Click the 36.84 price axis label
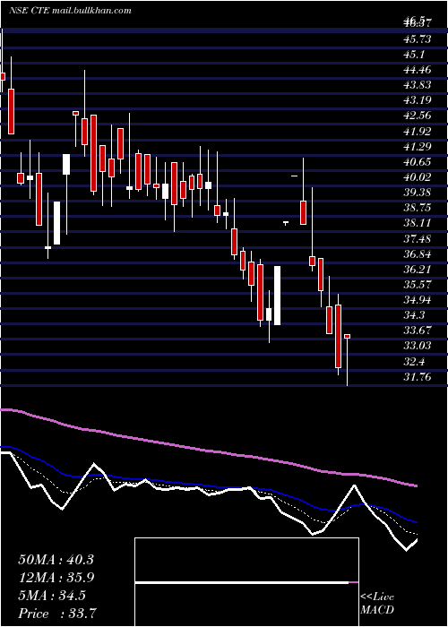Viewport: 448px width, 627px height. 418,253
